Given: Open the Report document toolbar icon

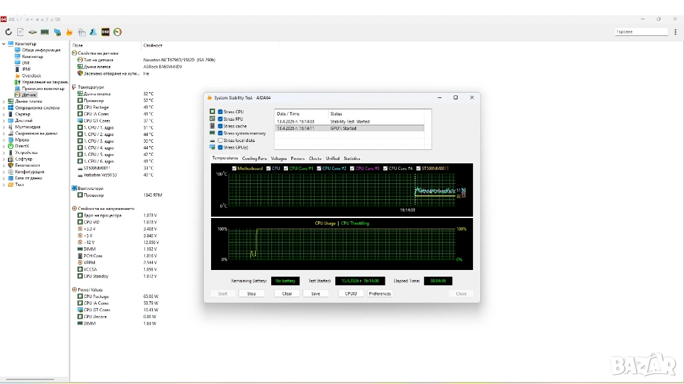Looking at the screenshot, I should click(x=21, y=32).
